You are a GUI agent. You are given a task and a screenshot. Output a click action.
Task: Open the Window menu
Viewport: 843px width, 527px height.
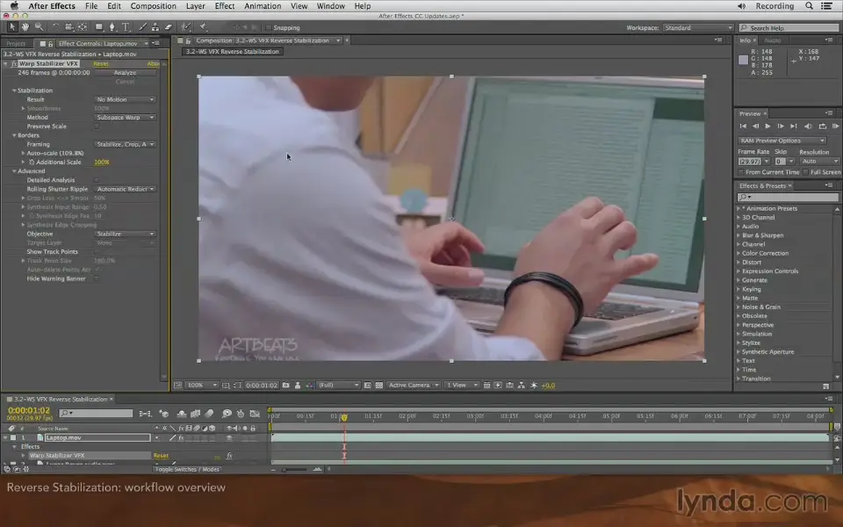tap(331, 6)
